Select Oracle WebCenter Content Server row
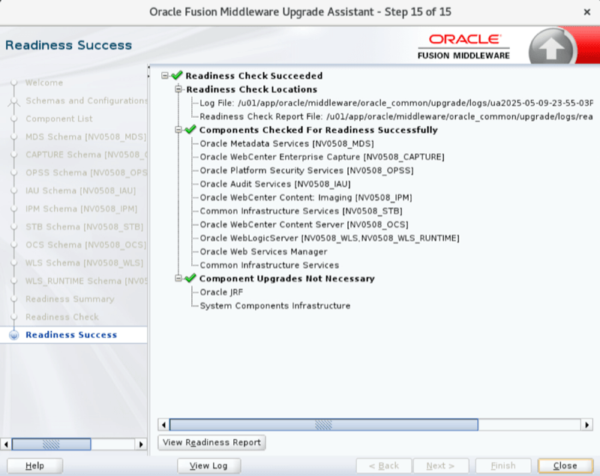Viewport: 600px width, 476px height. pyautogui.click(x=304, y=224)
